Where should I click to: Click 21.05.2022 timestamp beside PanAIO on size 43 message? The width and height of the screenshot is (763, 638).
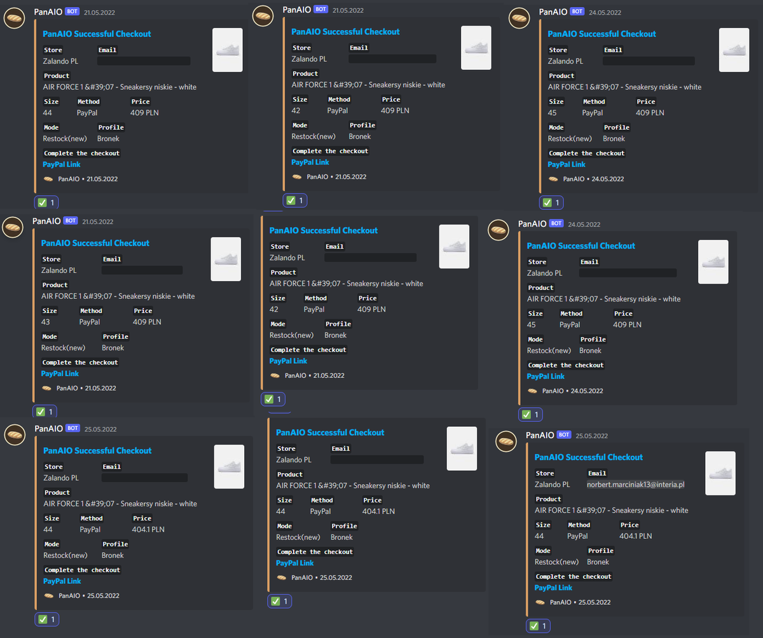[x=98, y=221]
